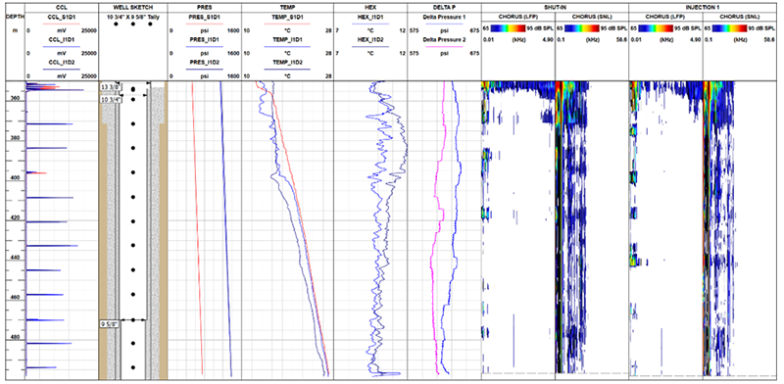Click the DEPTH column header
This screenshot has width=784, height=384.
tap(14, 17)
